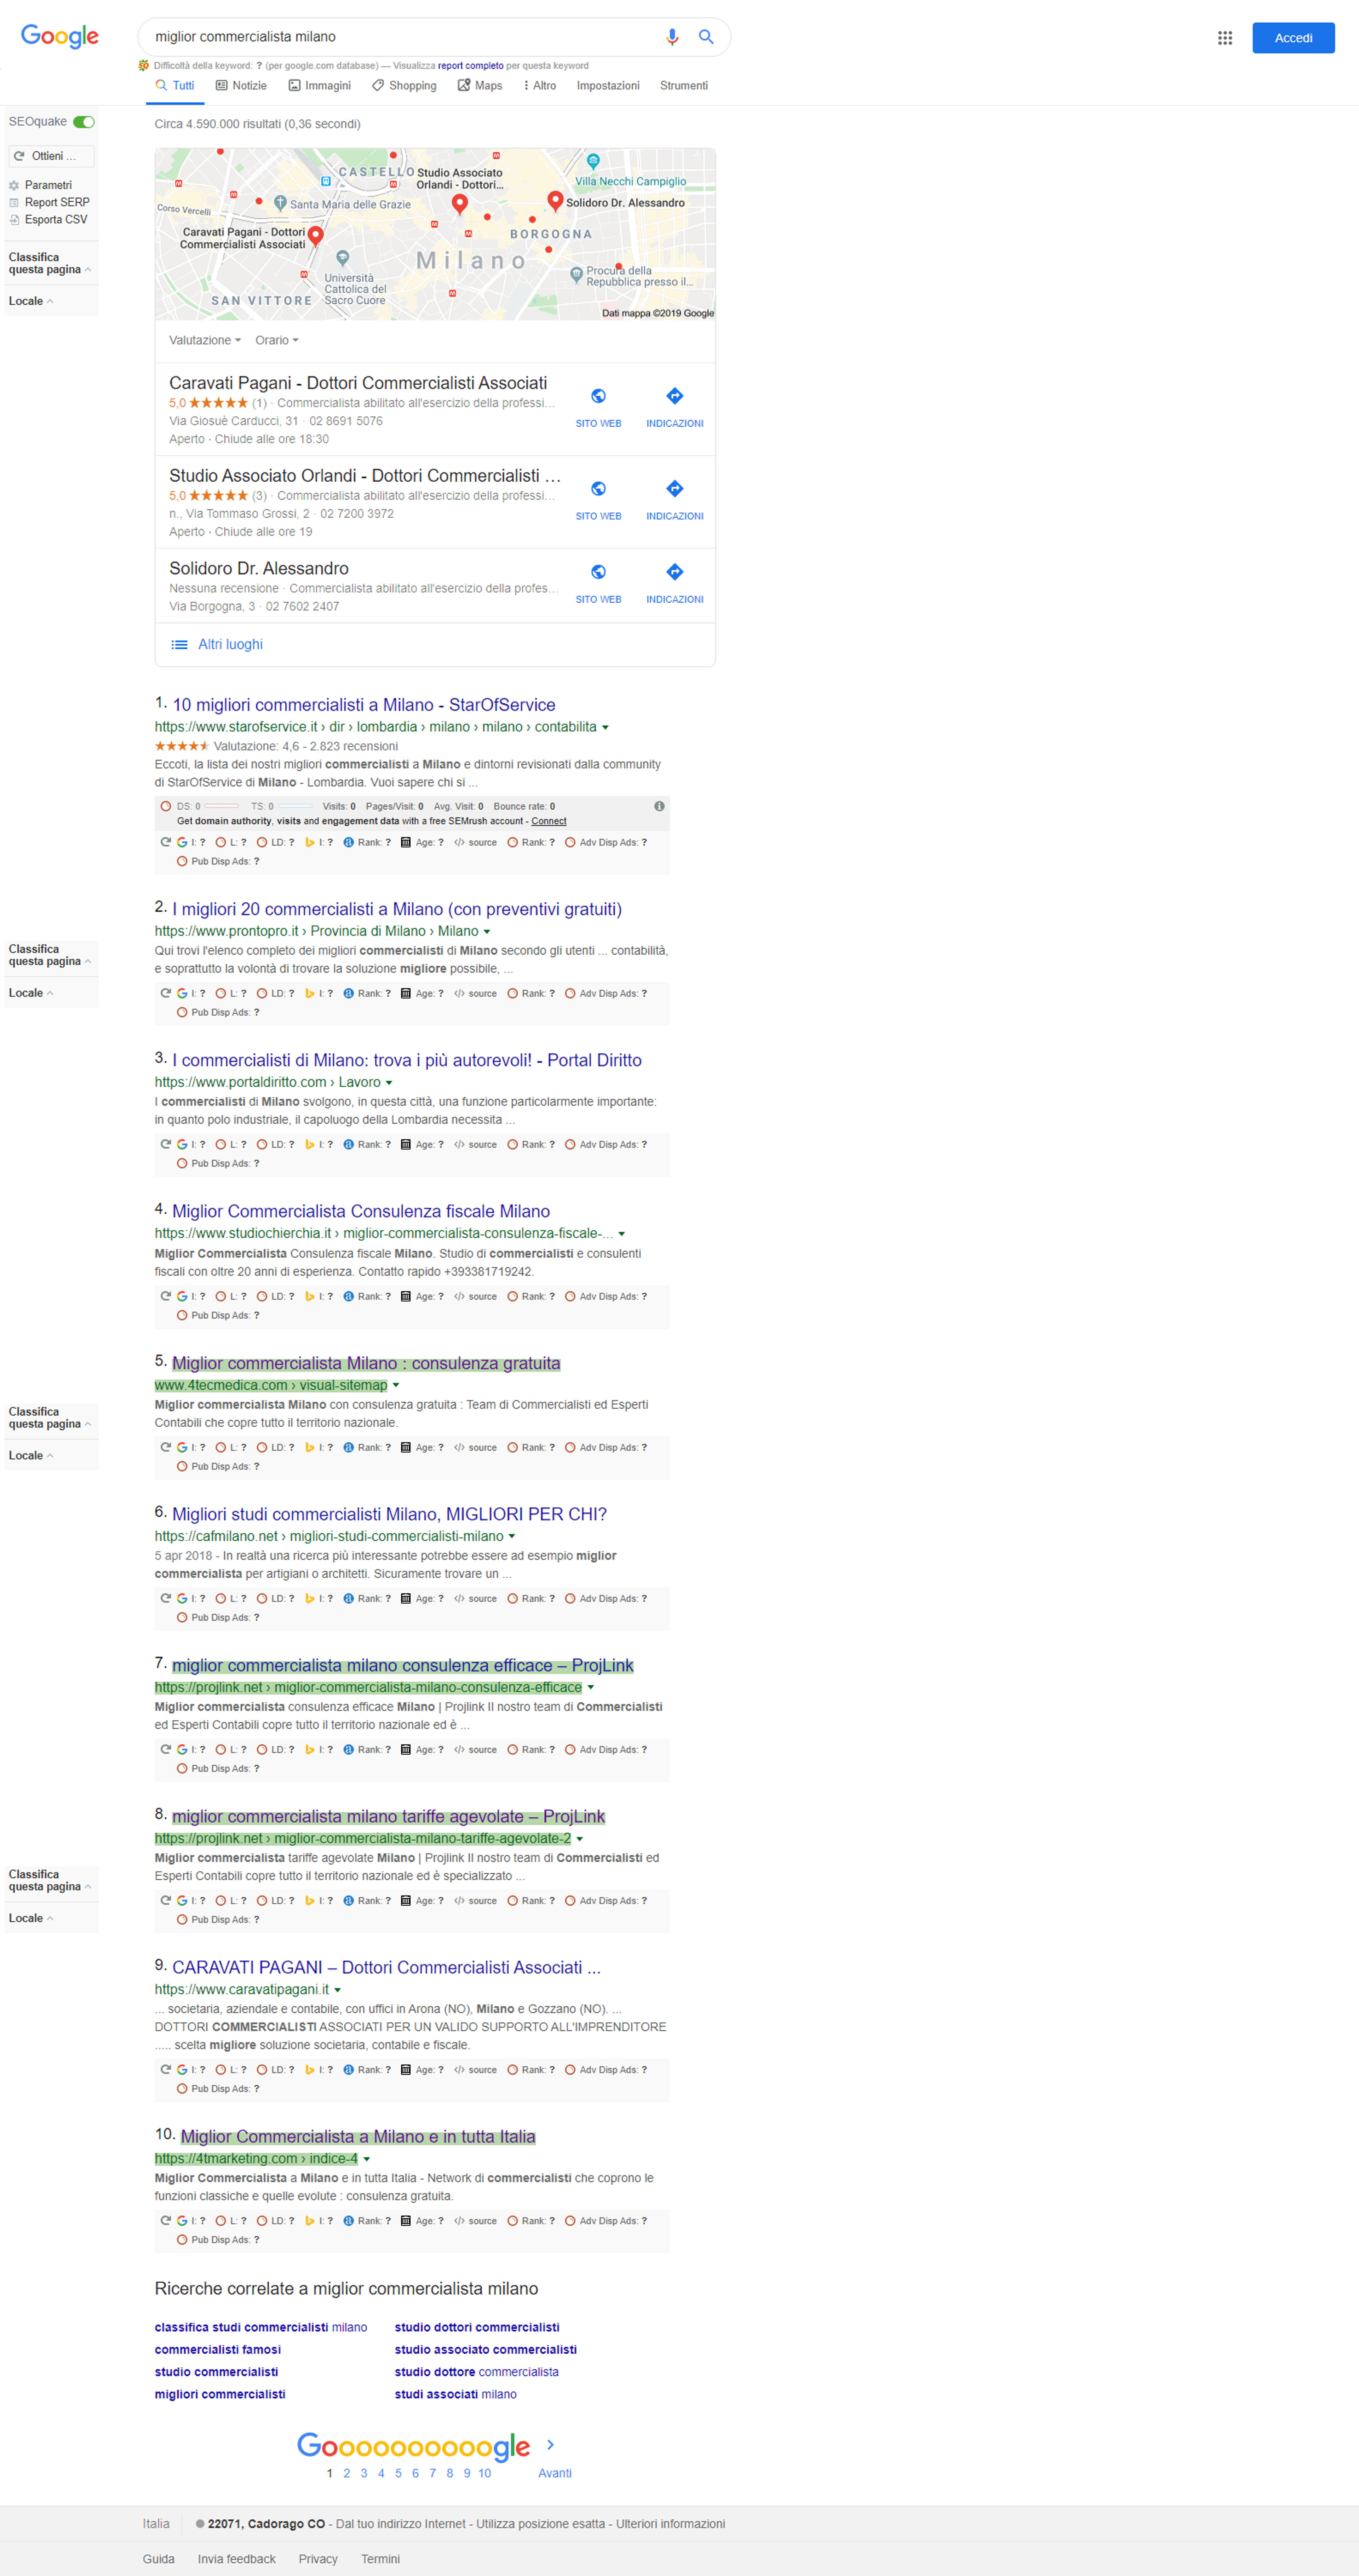1359x2576 pixels.
Task: Click Alexa Rank parameter in cafmilano SEOquake bar
Action: coord(367,1598)
